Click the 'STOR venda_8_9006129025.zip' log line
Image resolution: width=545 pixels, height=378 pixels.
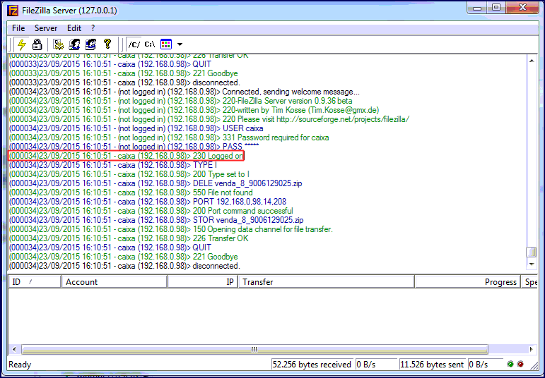[156, 220]
